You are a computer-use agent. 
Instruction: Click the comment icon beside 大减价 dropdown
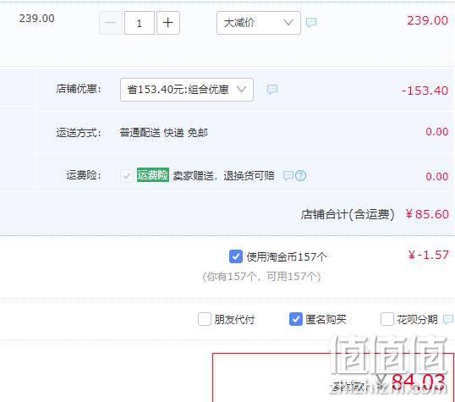(311, 22)
